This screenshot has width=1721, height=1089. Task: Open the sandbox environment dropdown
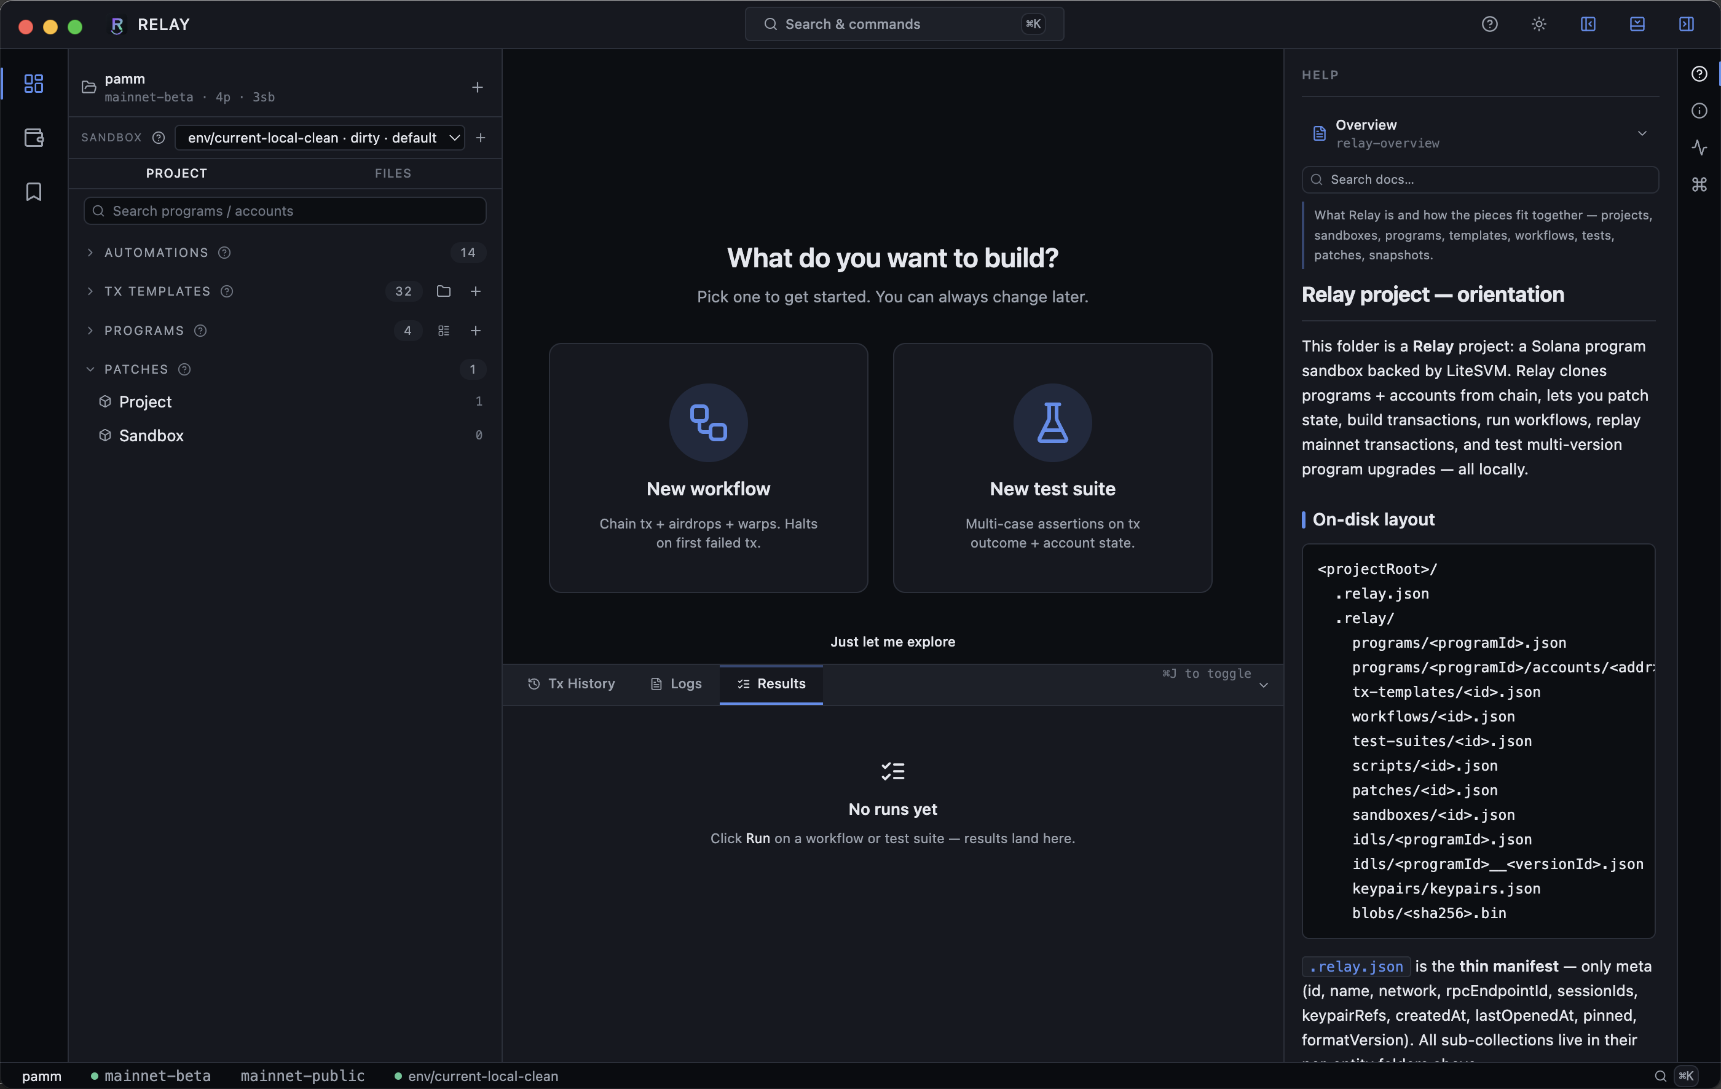pos(320,137)
